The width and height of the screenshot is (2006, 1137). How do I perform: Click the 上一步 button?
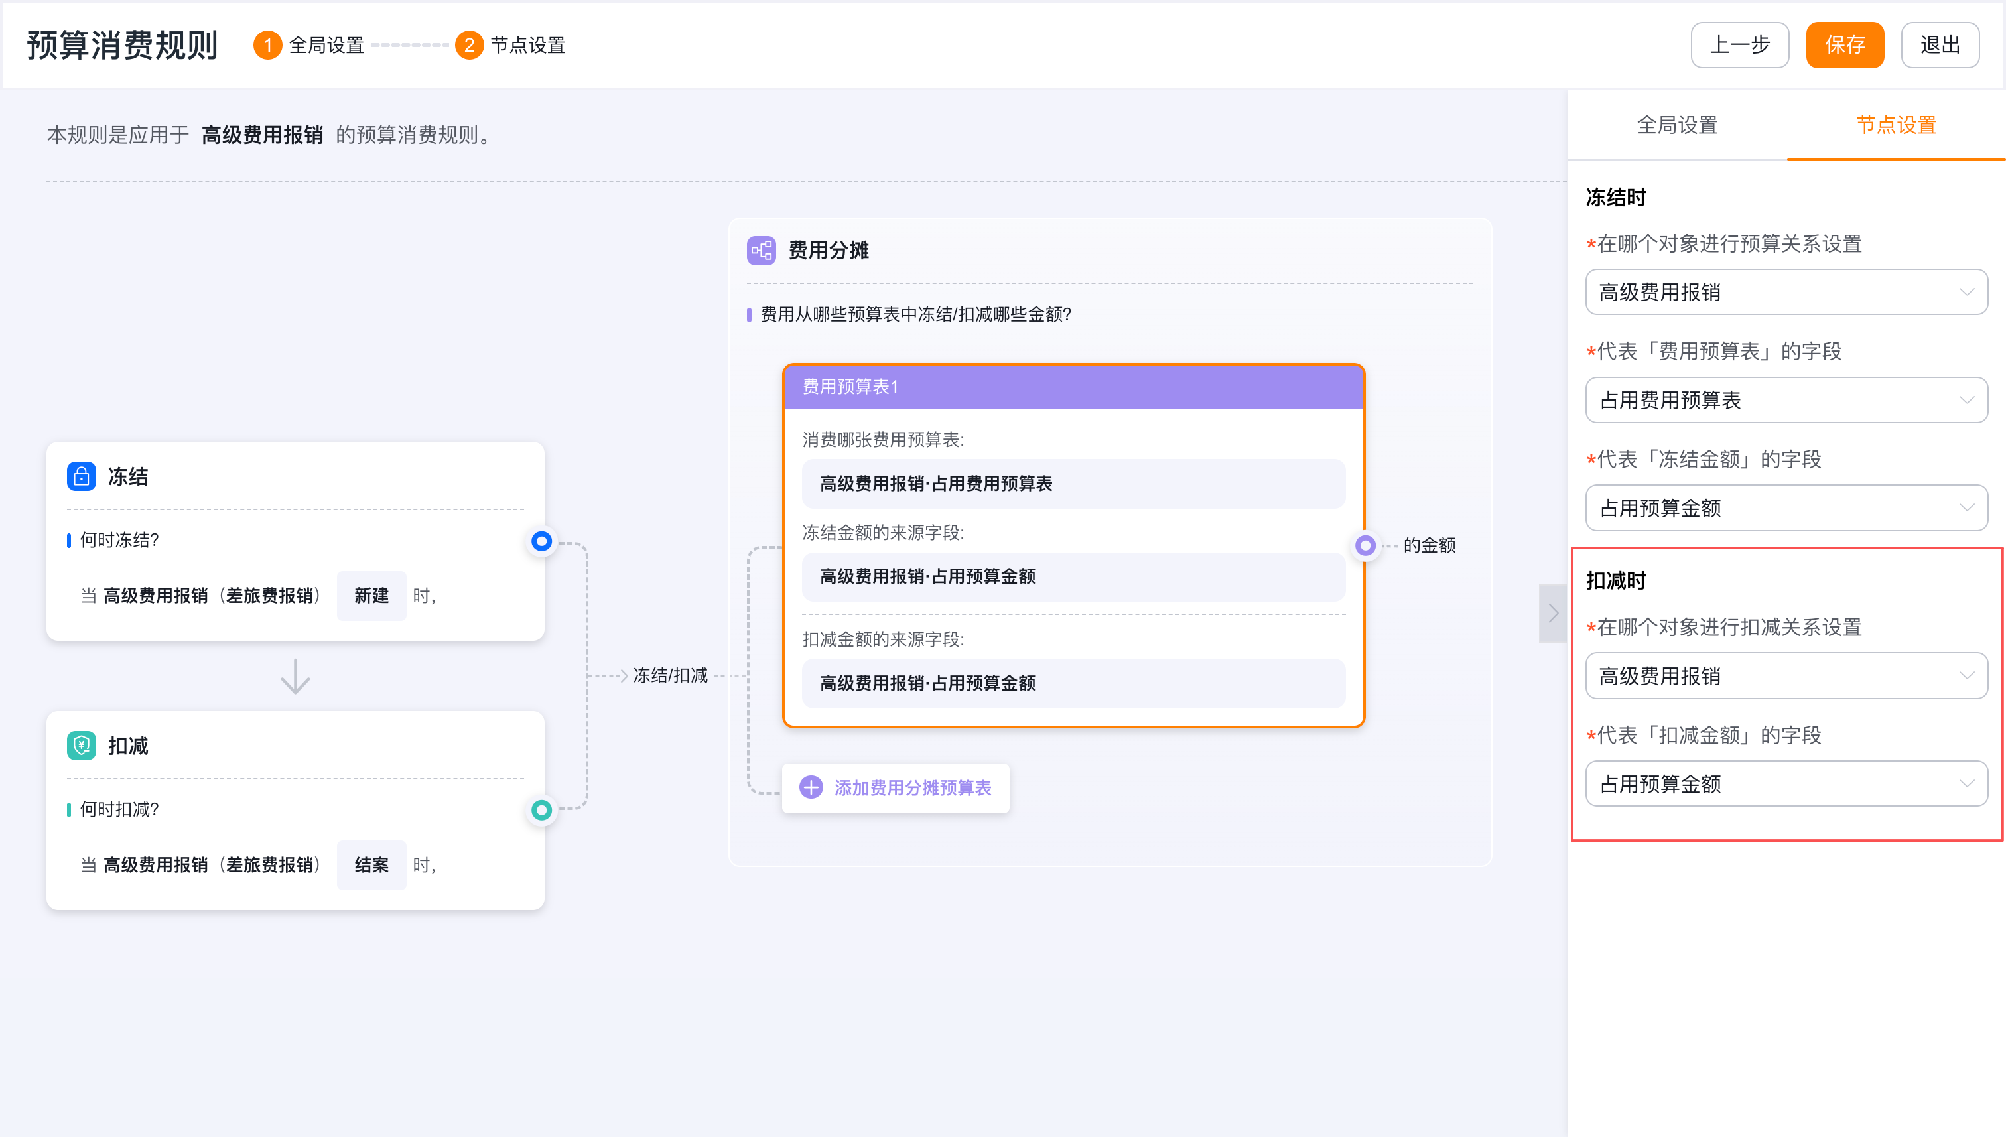(x=1739, y=45)
